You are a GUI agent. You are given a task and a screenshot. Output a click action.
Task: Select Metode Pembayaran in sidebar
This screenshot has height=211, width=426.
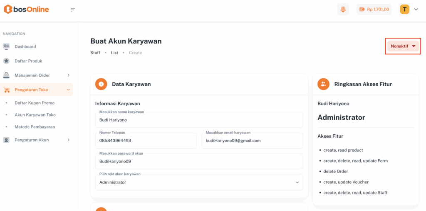click(35, 127)
